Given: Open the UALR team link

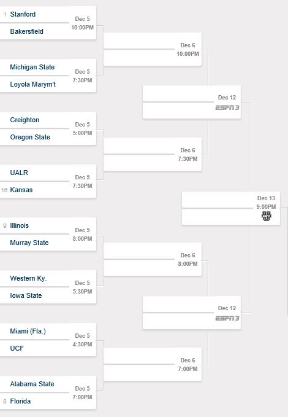Looking at the screenshot, I should (x=19, y=173).
